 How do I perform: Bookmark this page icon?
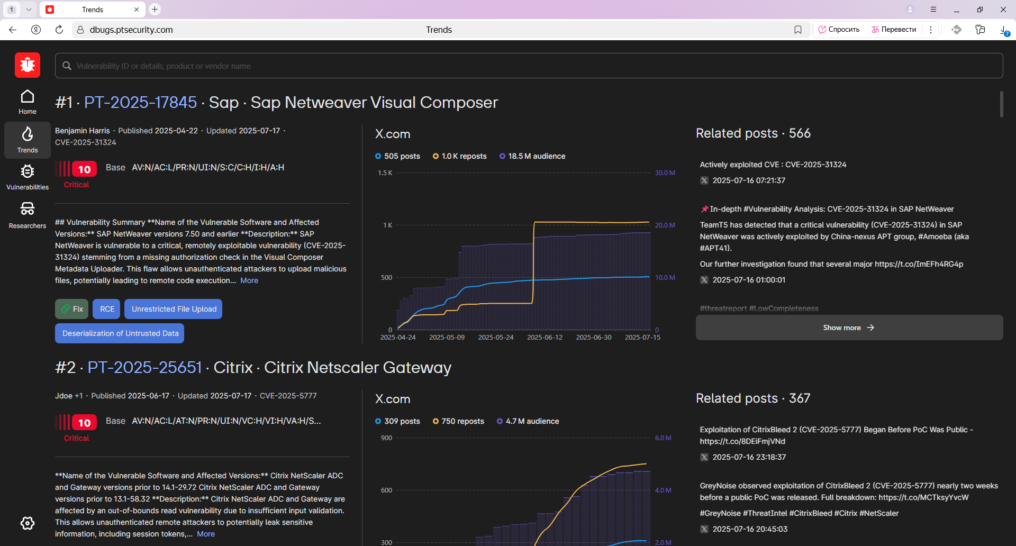coord(798,30)
